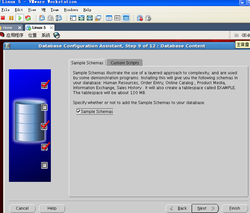250x213 pixels.
Task: Go Back to previous step
Action: point(179,208)
